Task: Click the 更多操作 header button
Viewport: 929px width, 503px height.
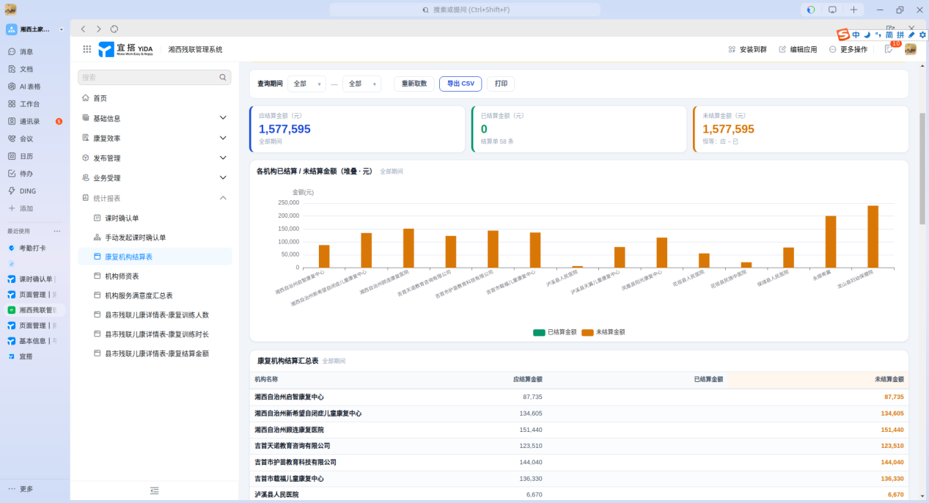Action: [848, 49]
